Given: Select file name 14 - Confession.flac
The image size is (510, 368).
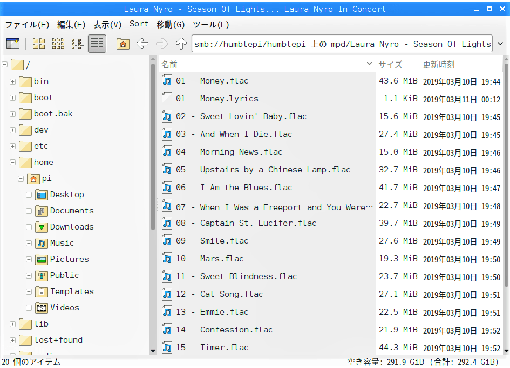Looking at the screenshot, I should pyautogui.click(x=224, y=330).
